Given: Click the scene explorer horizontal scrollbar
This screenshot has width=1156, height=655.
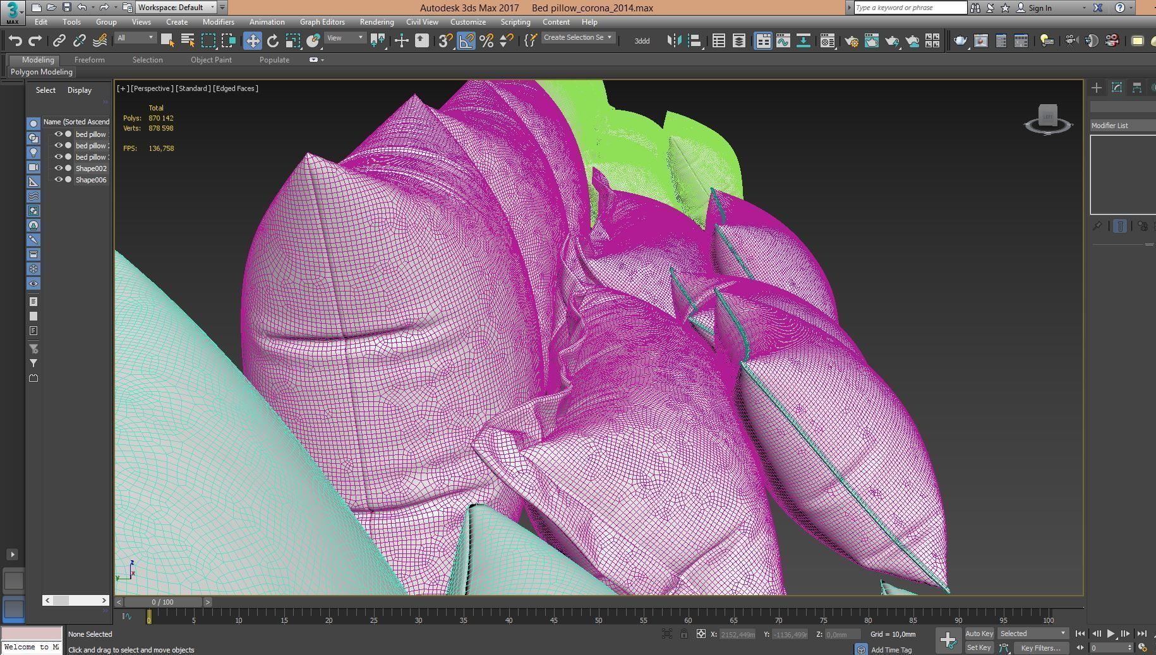Looking at the screenshot, I should click(76, 600).
